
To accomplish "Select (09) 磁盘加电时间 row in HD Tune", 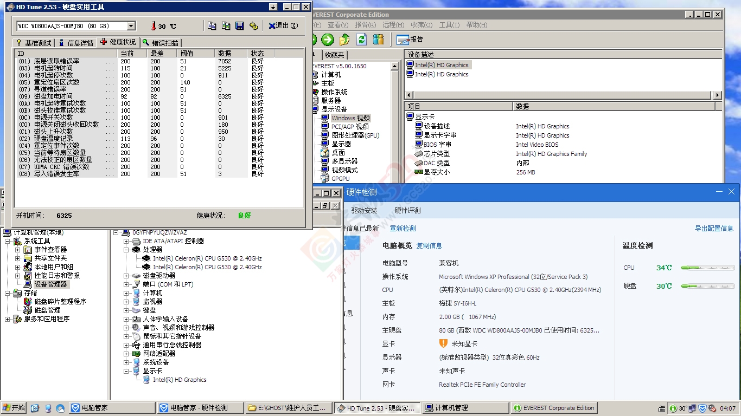I will point(141,96).
